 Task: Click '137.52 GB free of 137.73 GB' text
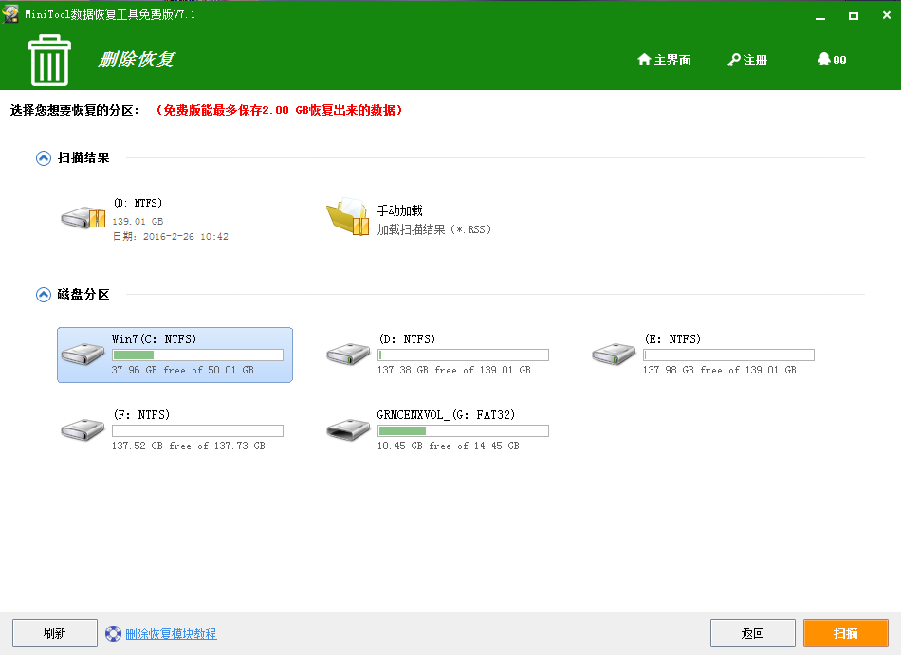(x=189, y=446)
